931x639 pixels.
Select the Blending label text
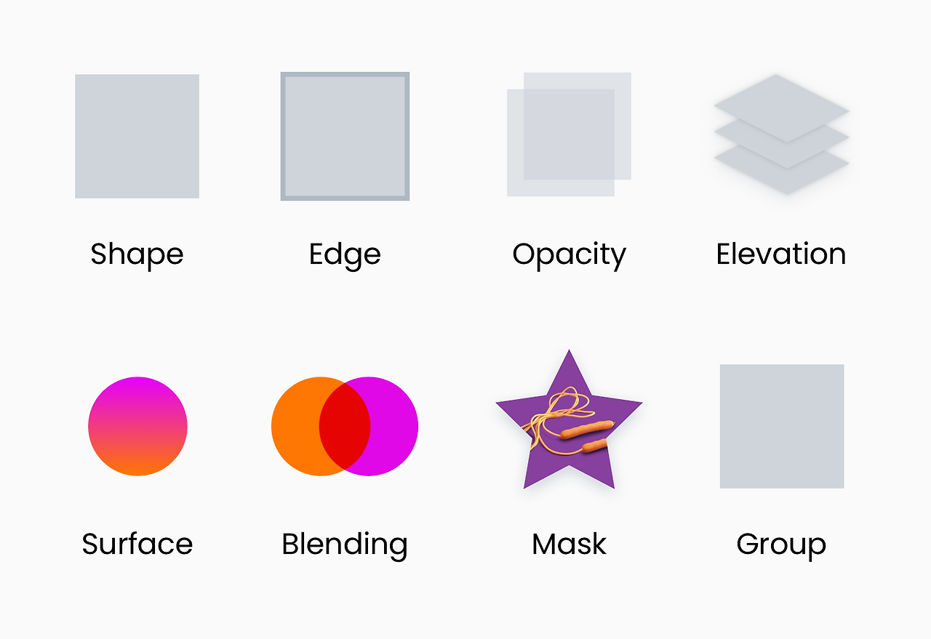pyautogui.click(x=344, y=543)
